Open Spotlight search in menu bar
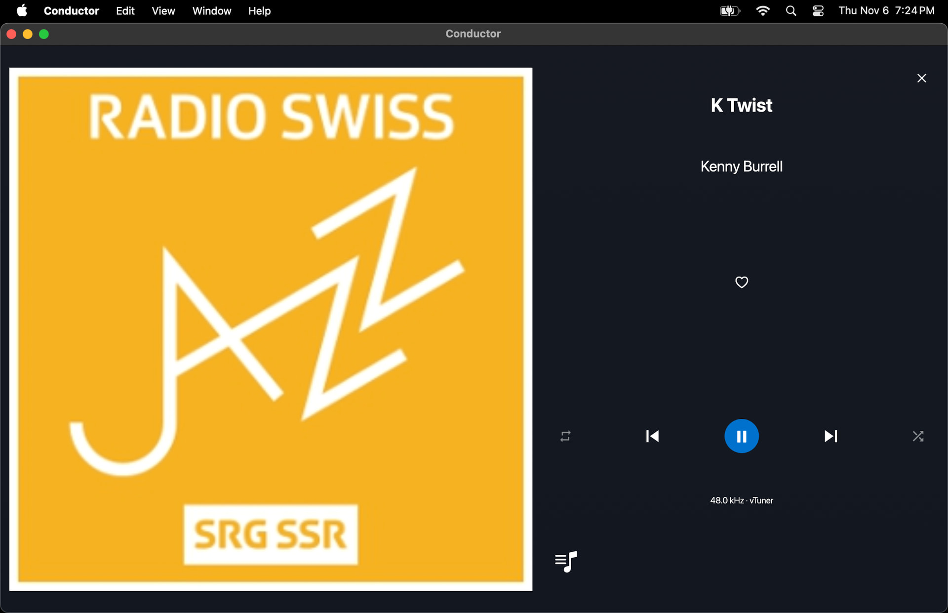The width and height of the screenshot is (948, 613). point(790,11)
